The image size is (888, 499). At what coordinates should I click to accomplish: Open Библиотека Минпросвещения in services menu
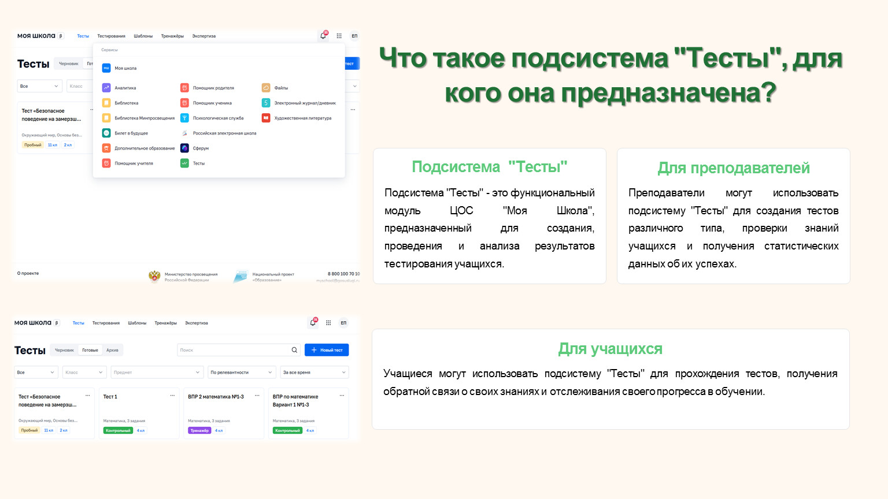tap(139, 118)
